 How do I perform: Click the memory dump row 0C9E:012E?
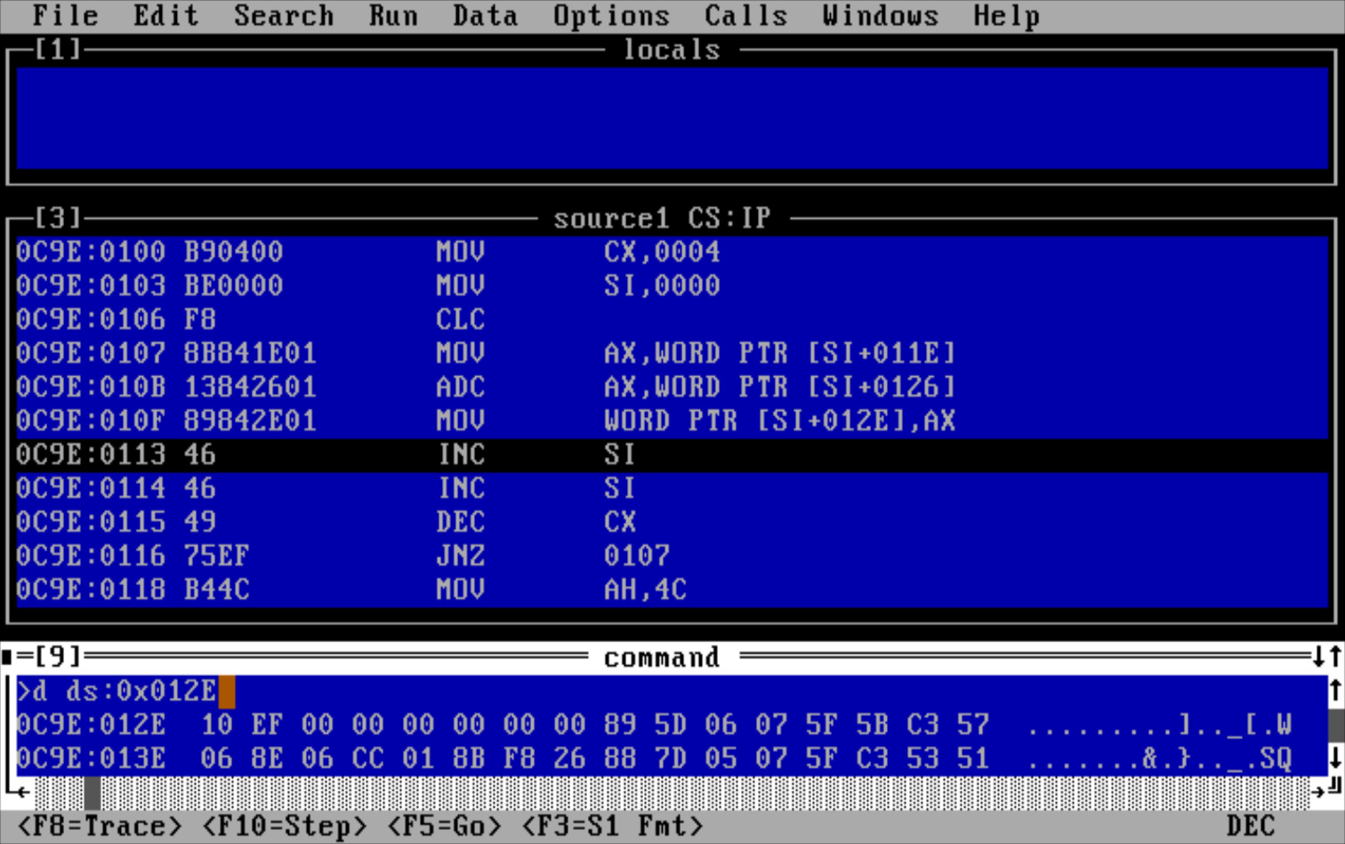[x=672, y=724]
